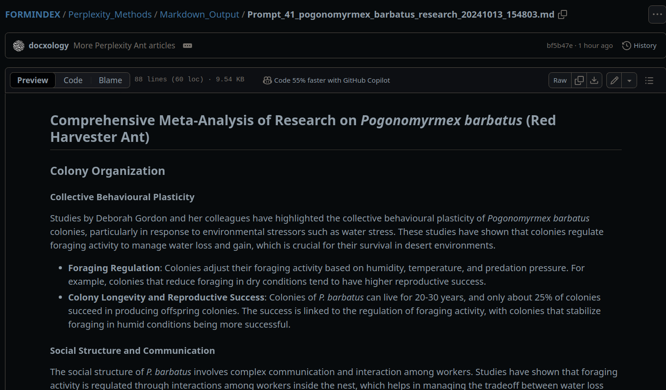The width and height of the screenshot is (666, 390).
Task: Navigate to Perplexity_Methods folder
Action: [110, 14]
